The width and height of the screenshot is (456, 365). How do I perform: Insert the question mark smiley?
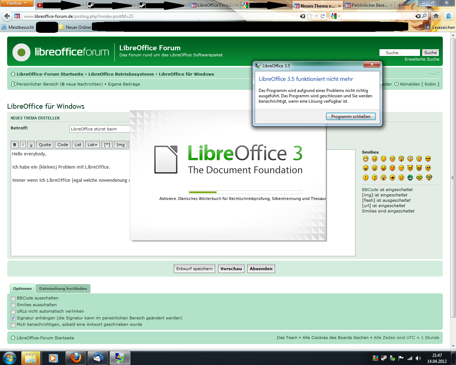374,178
